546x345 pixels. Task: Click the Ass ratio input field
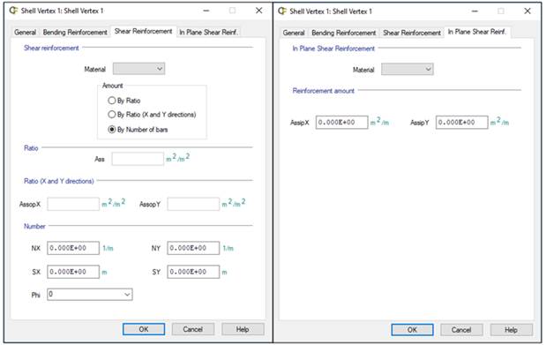pos(138,159)
